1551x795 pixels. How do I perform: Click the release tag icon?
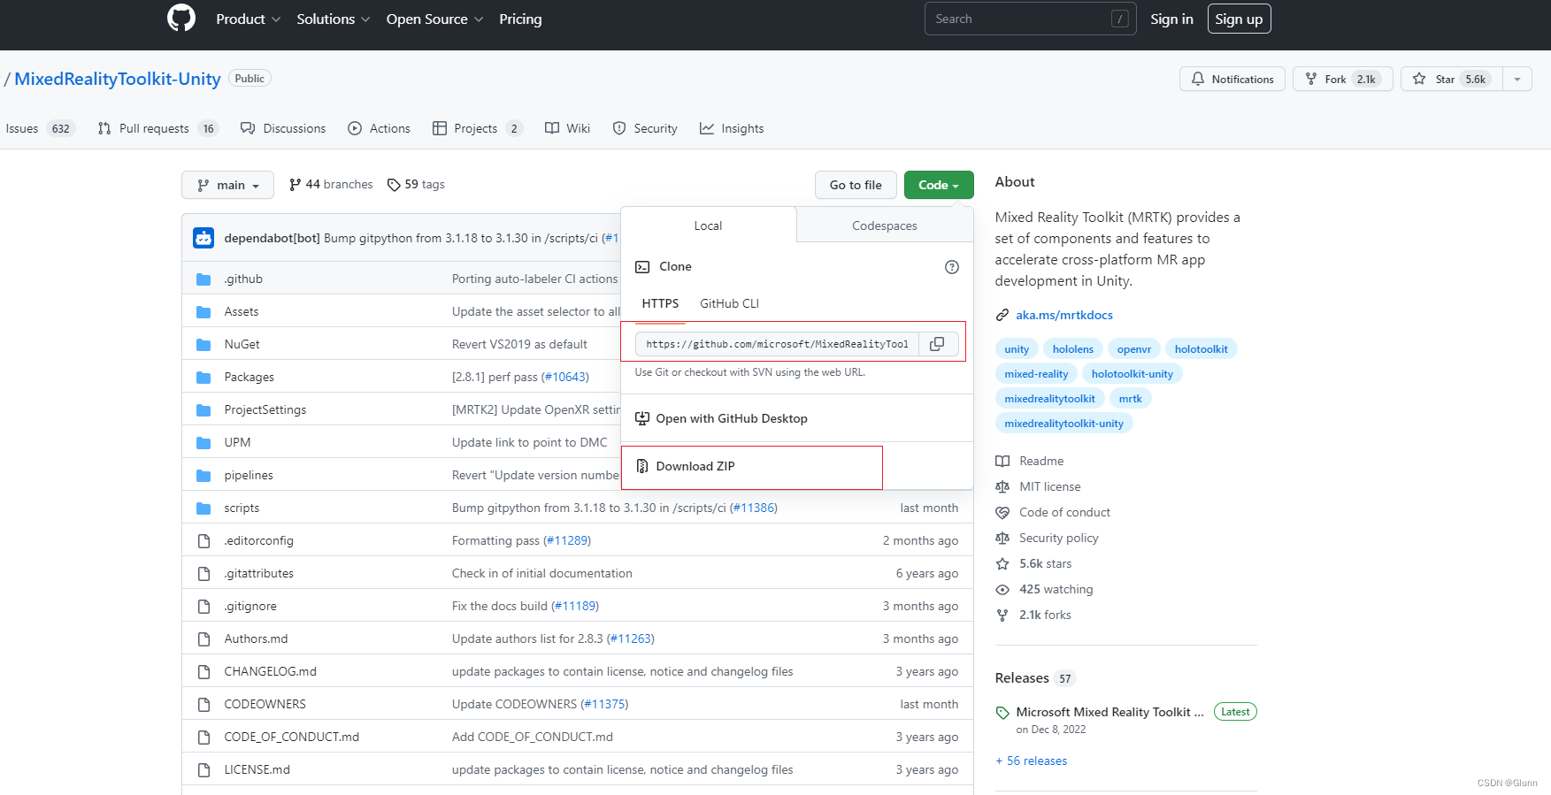click(x=1002, y=713)
